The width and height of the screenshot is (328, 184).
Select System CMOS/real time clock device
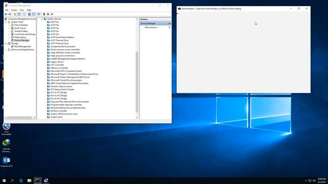[64, 114]
